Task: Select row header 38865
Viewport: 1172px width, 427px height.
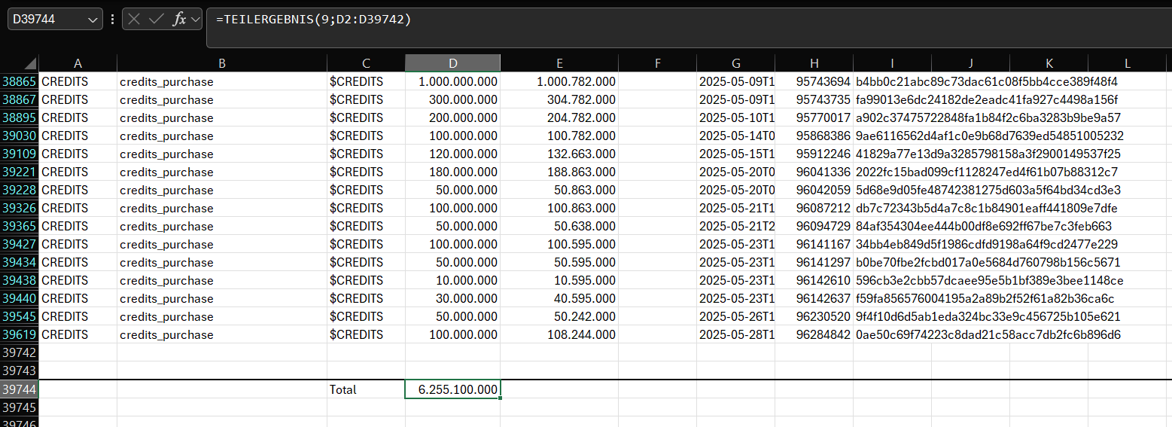Action: (19, 81)
